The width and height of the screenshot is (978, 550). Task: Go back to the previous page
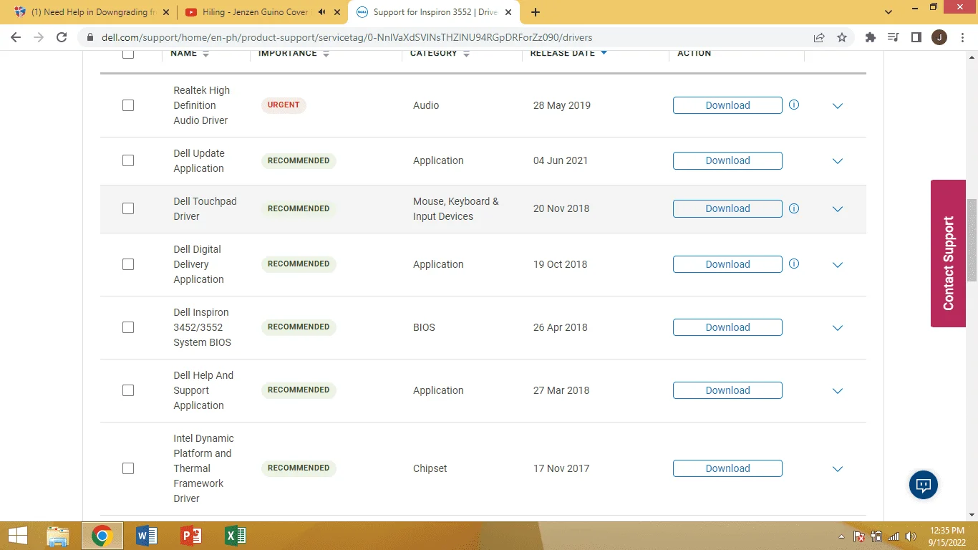(16, 37)
